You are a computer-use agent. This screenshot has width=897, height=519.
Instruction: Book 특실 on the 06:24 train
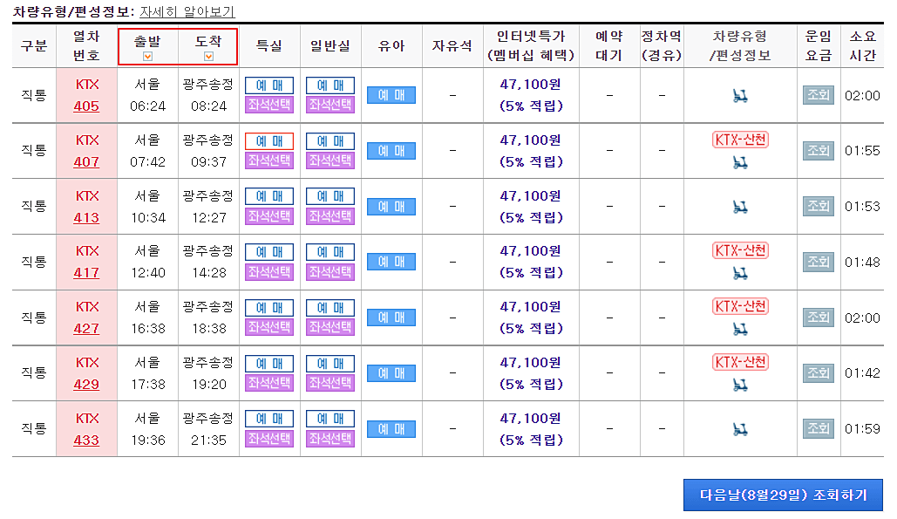pyautogui.click(x=269, y=85)
